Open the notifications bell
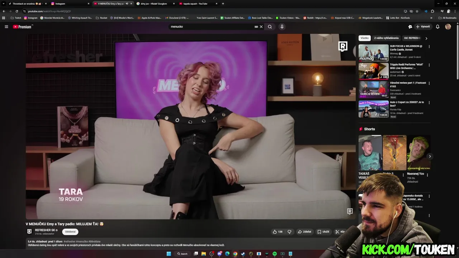 pos(437,27)
